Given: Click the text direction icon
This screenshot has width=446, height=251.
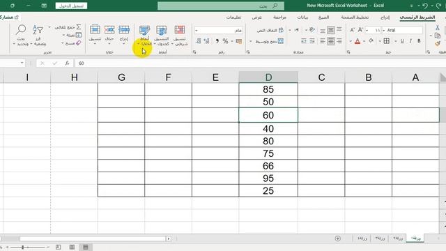Looking at the screenshot, I should tap(297, 30).
